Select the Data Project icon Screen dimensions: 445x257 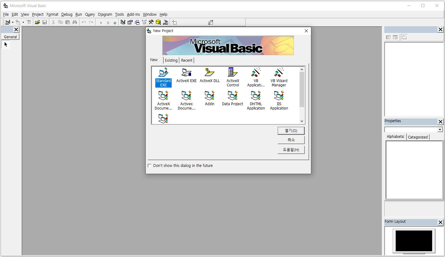point(233,98)
